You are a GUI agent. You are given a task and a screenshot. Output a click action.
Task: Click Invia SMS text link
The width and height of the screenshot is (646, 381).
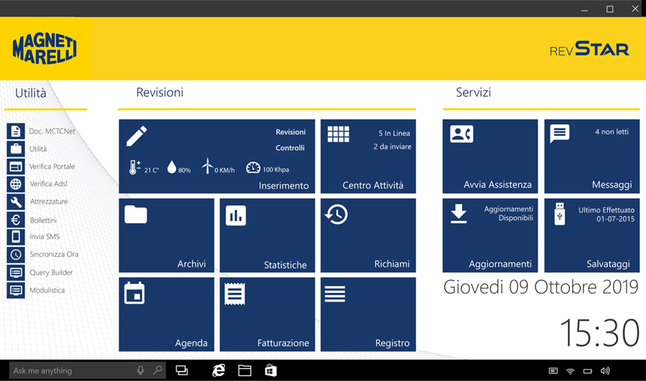click(45, 237)
